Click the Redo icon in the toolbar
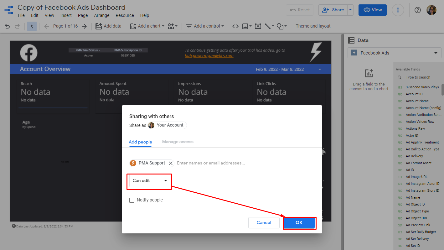444x250 pixels. [17, 26]
